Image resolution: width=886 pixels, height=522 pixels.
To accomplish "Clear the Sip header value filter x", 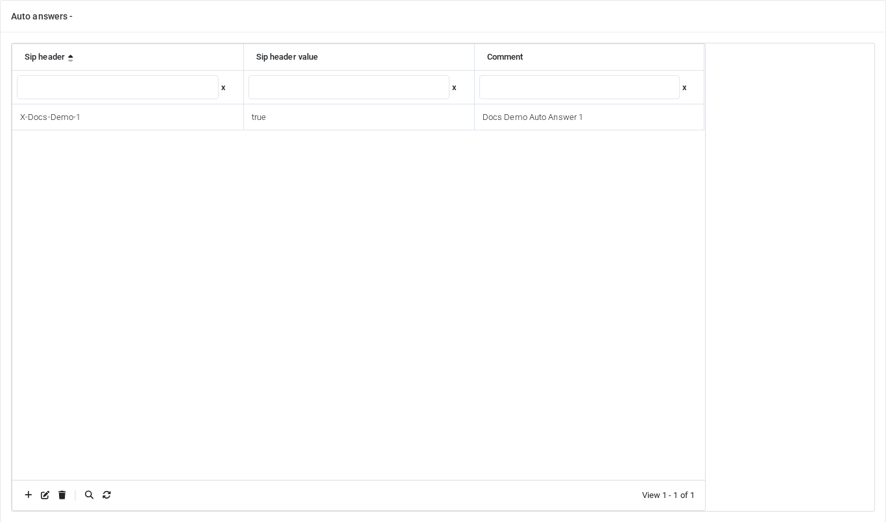I will 454,88.
